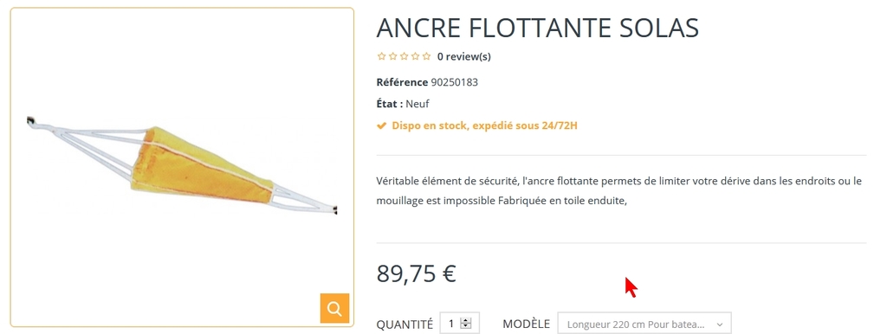Select the fourth review star
This screenshot has width=887, height=334.
(415, 56)
